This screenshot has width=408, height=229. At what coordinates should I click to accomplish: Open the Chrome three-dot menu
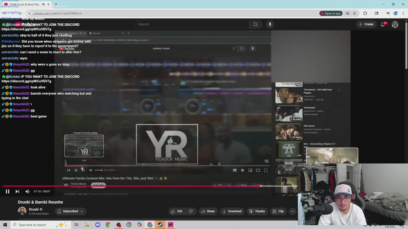pos(404,13)
